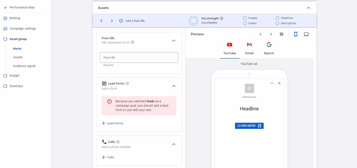This screenshot has width=357, height=168.
Task: Switch to Search preview tab
Action: coord(269,49)
